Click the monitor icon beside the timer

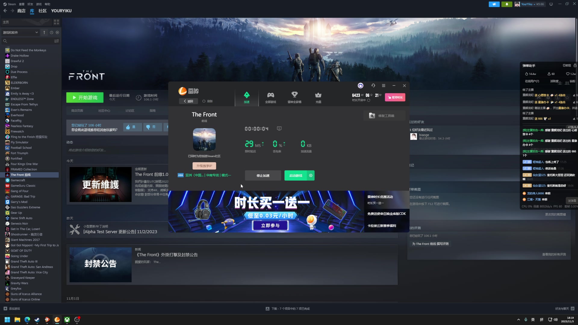pyautogui.click(x=279, y=128)
